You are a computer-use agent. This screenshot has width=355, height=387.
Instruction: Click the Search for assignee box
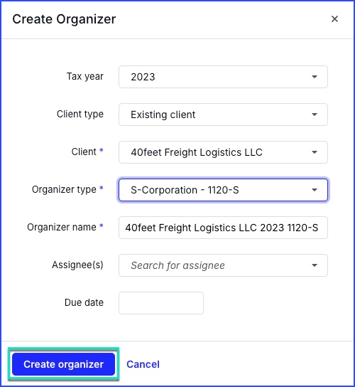(223, 265)
